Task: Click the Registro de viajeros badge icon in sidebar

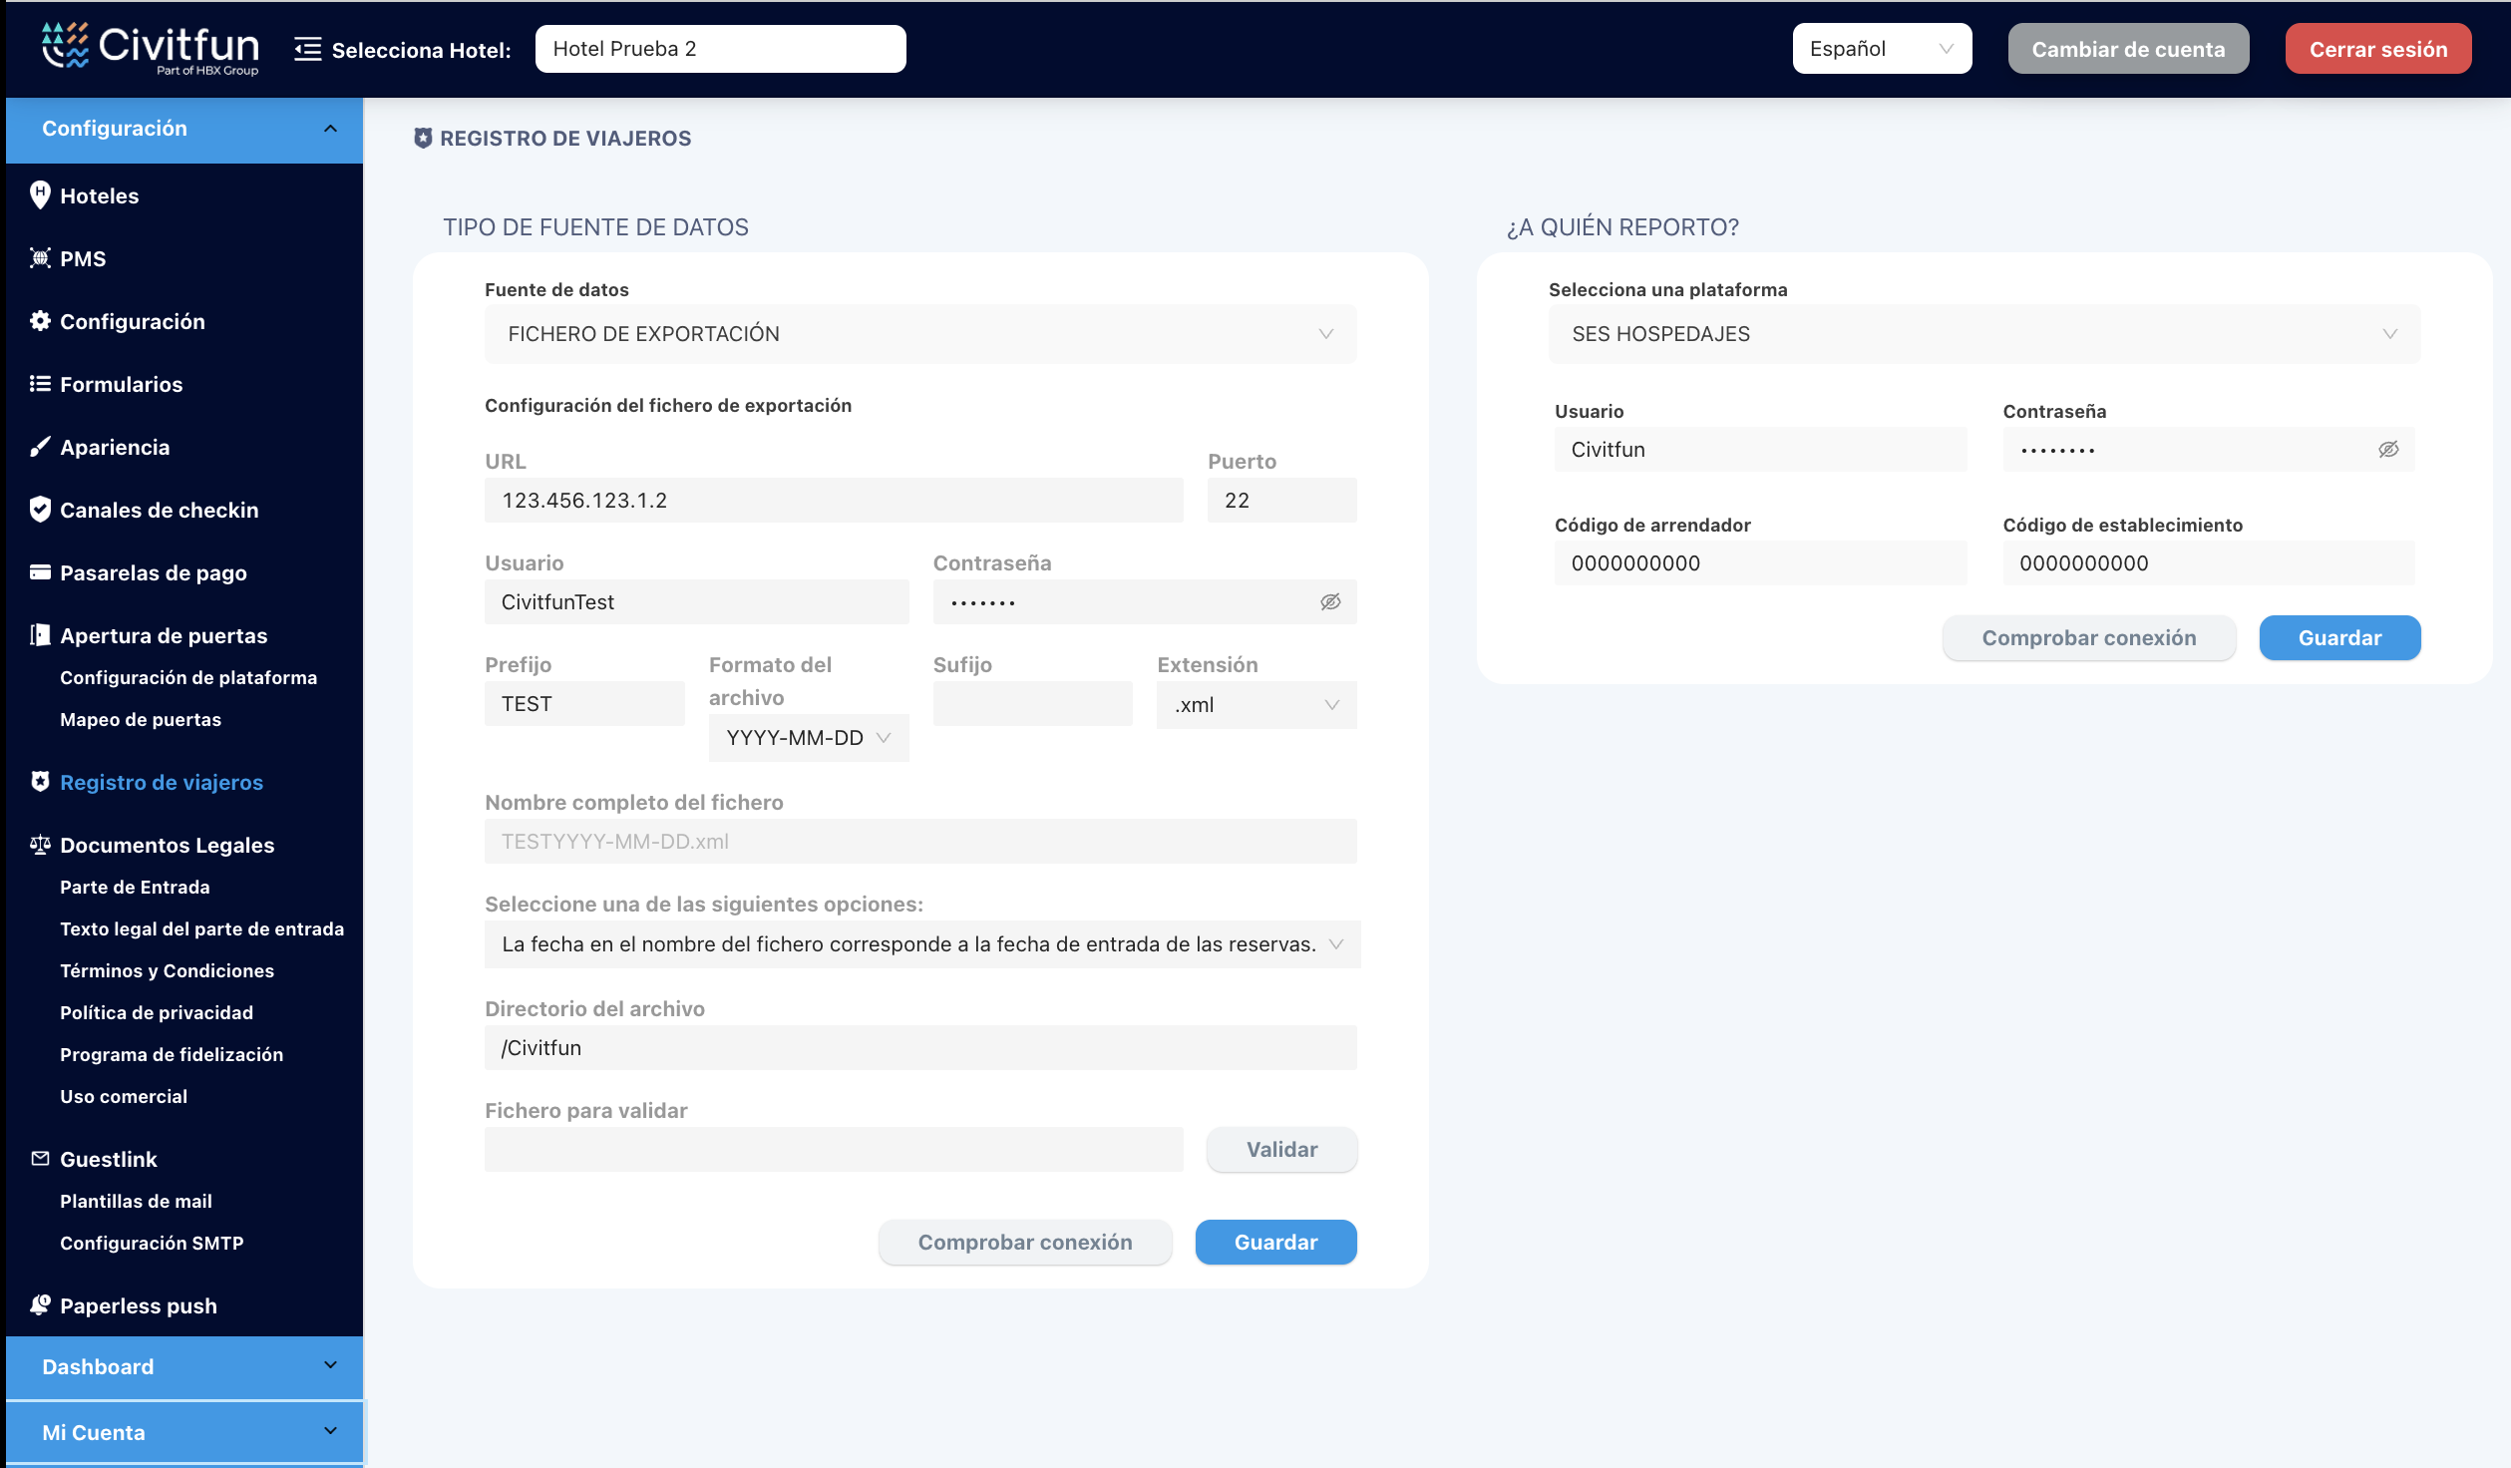Action: [x=40, y=782]
